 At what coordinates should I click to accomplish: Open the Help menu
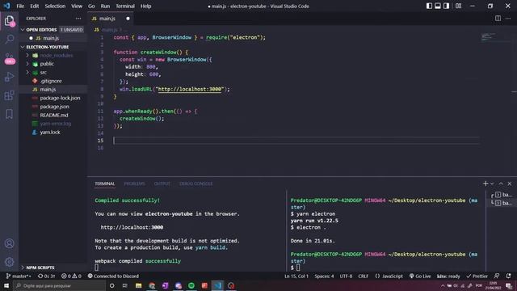pos(145,6)
